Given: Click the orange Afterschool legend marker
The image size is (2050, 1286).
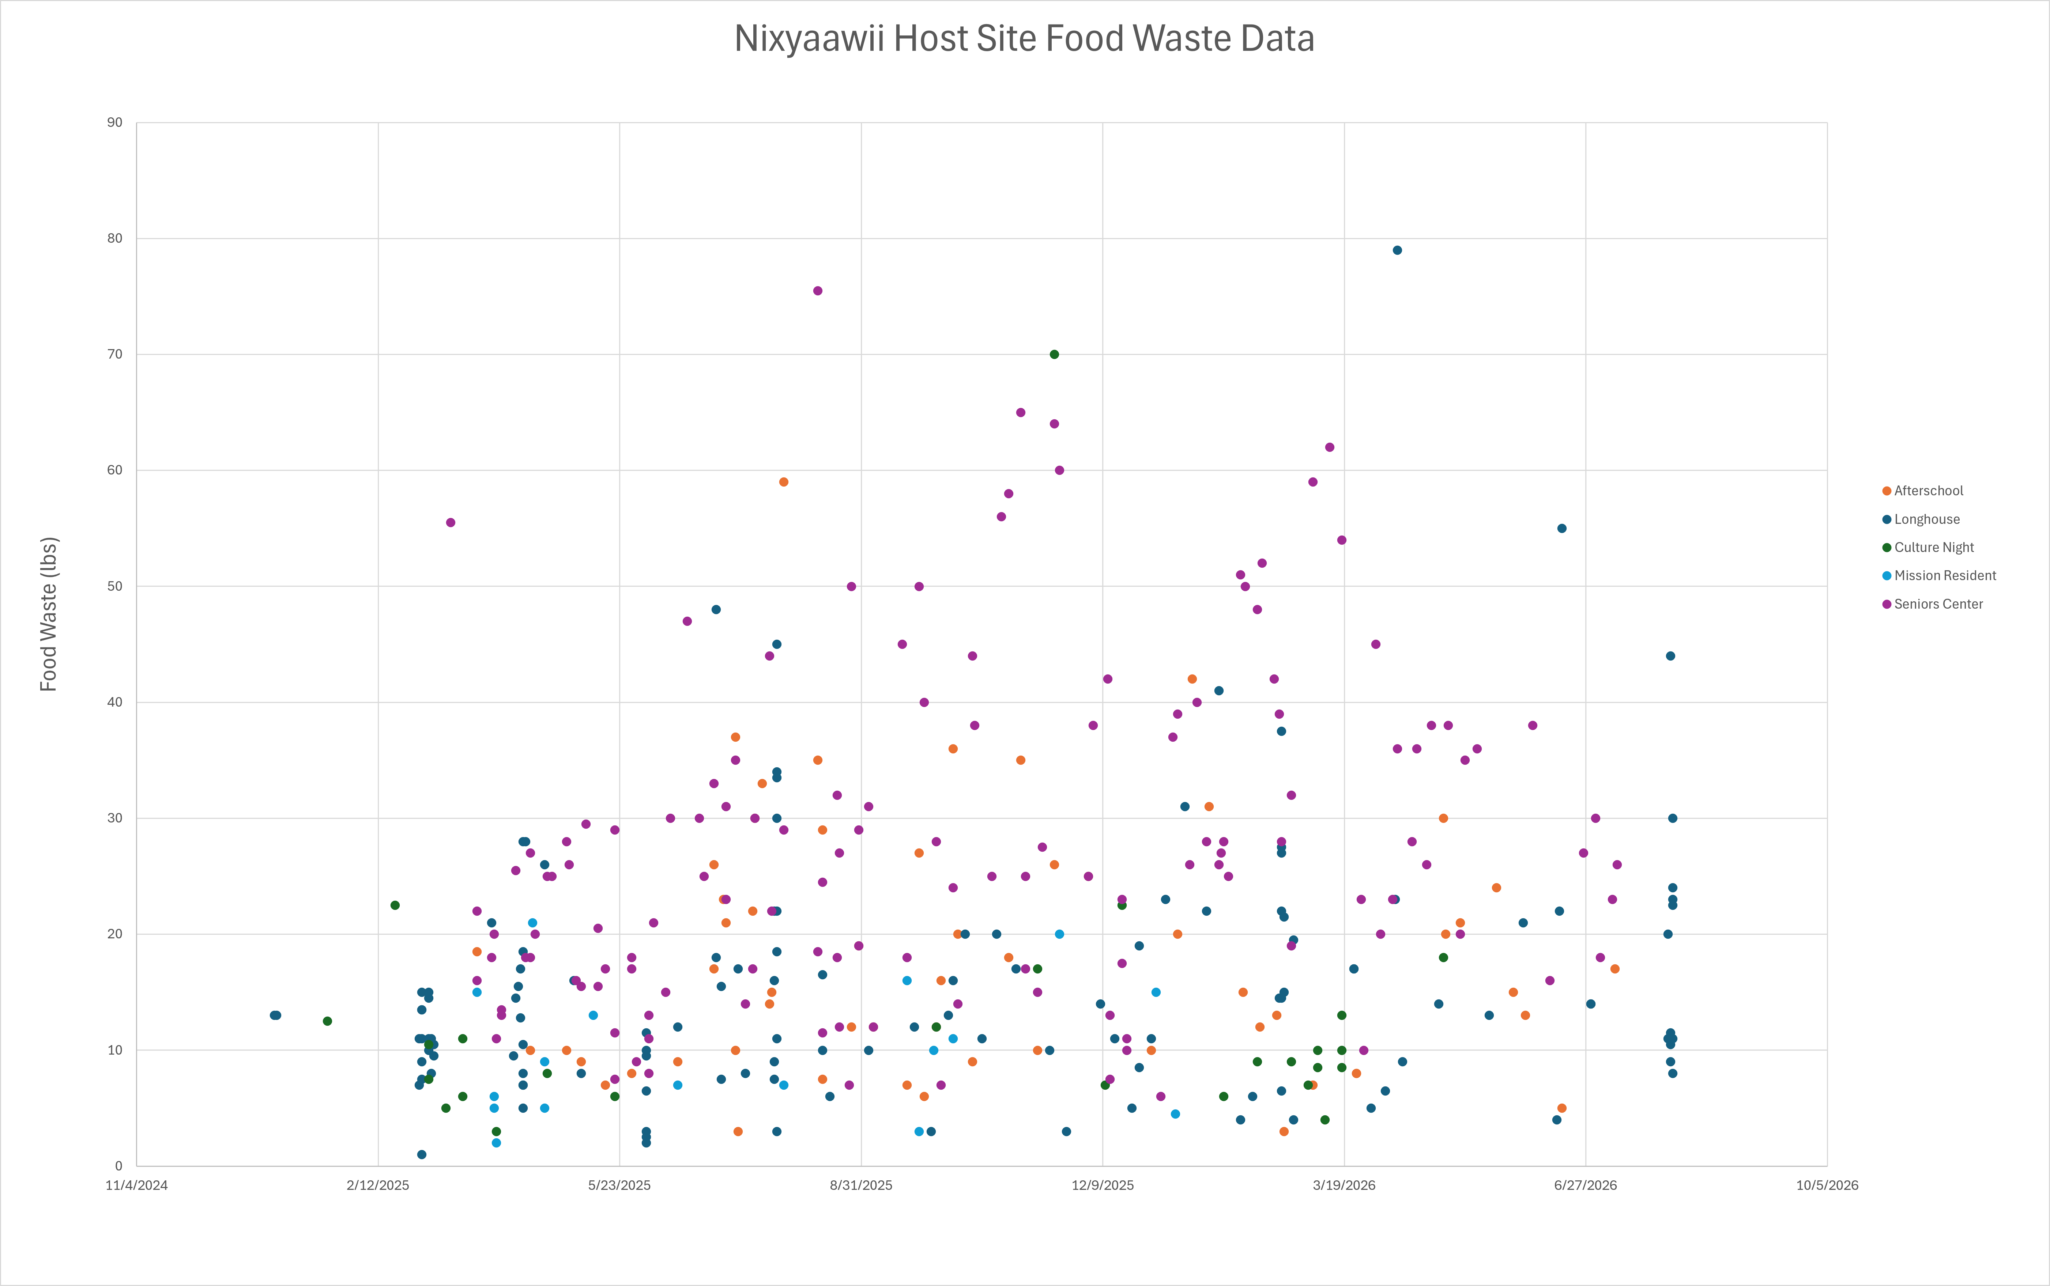Looking at the screenshot, I should coord(1887,491).
